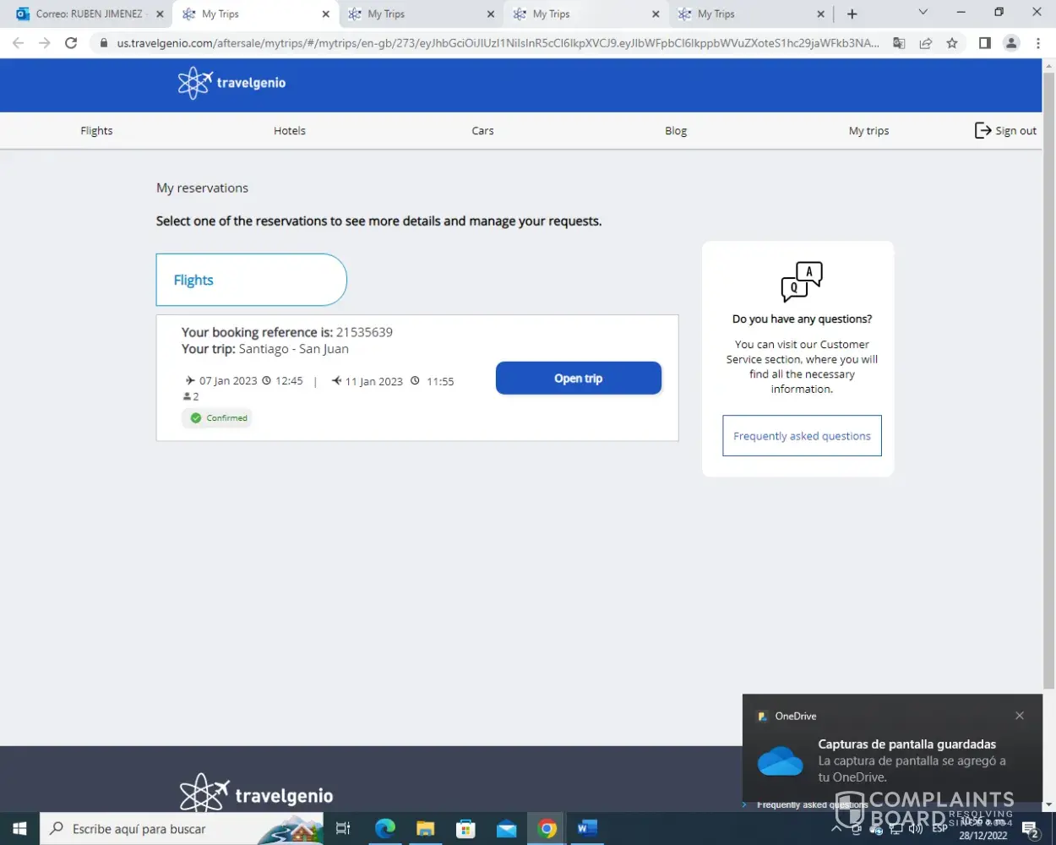This screenshot has height=845, width=1056.
Task: Click the browser forward arrow
Action: [44, 43]
